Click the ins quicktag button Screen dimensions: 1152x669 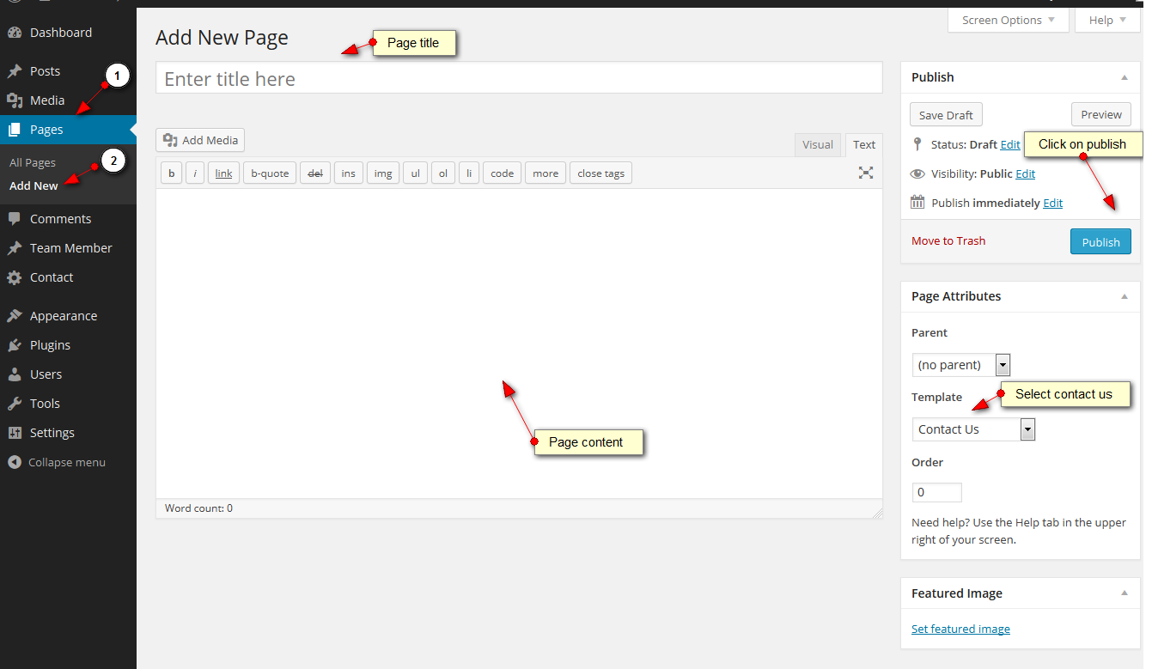348,173
